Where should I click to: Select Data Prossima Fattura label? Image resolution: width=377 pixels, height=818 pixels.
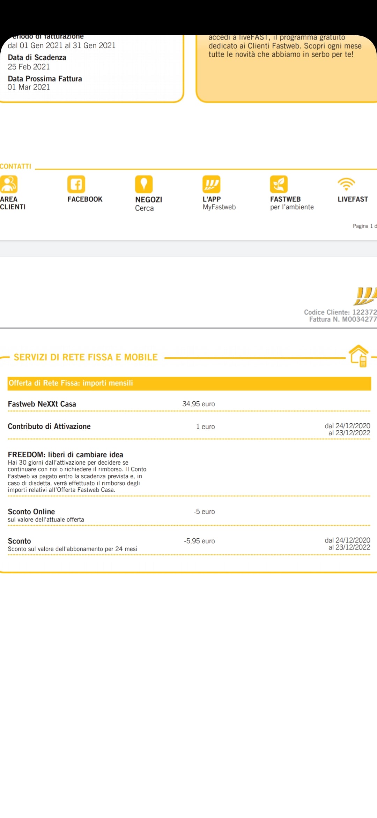45,79
